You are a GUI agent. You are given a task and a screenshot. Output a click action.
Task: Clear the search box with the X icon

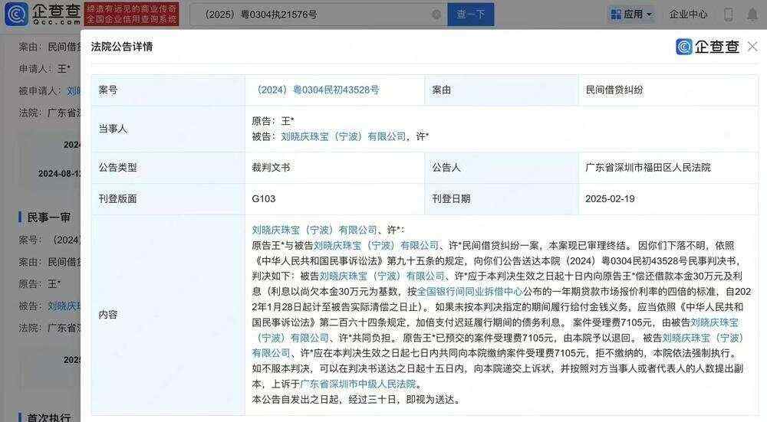pyautogui.click(x=436, y=15)
